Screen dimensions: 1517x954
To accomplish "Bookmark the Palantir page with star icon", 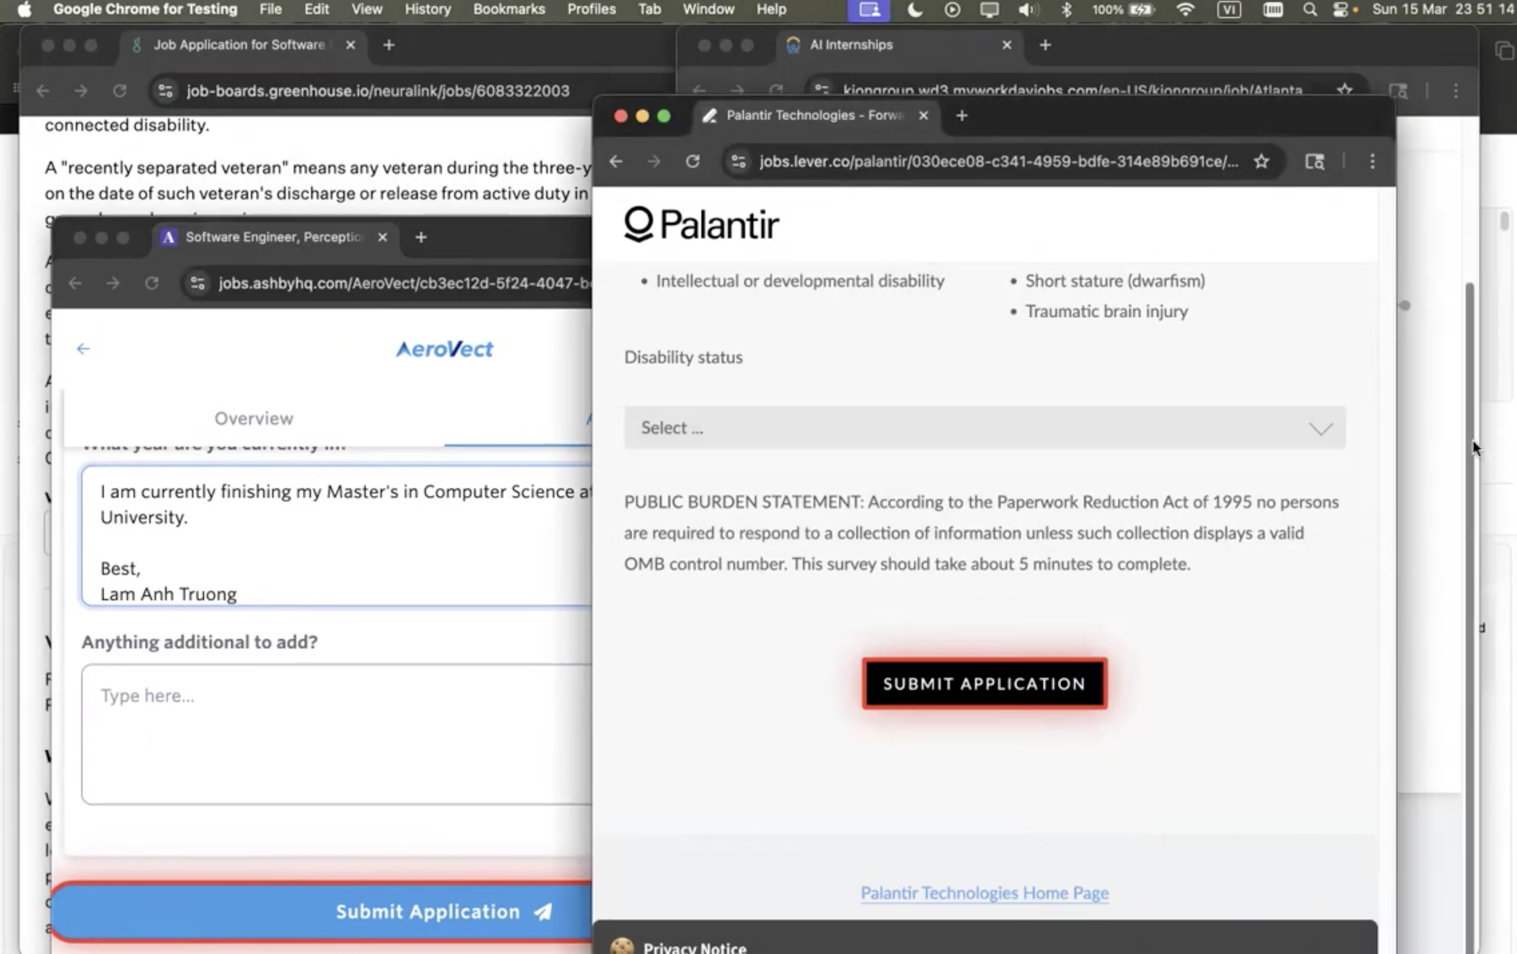I will coord(1261,162).
